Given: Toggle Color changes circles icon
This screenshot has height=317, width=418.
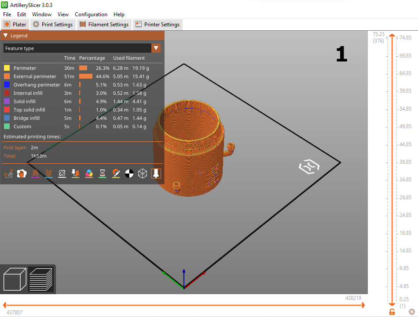Looking at the screenshot, I should point(89,174).
